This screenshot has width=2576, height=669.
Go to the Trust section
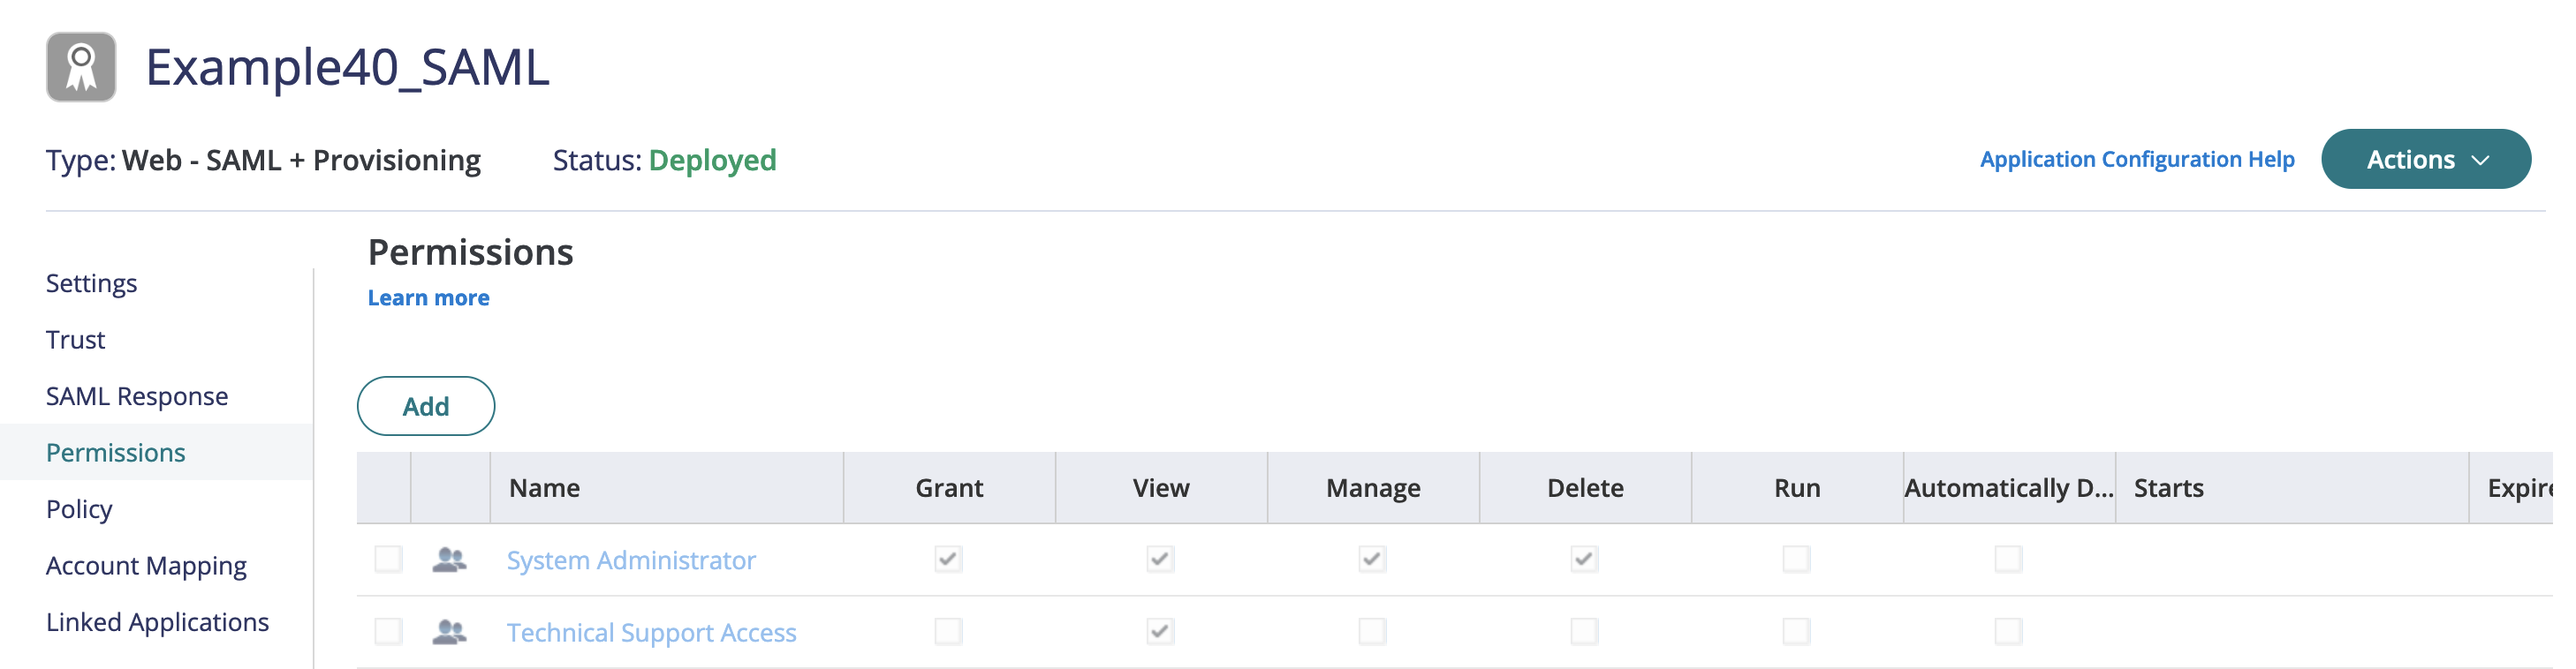tap(76, 341)
